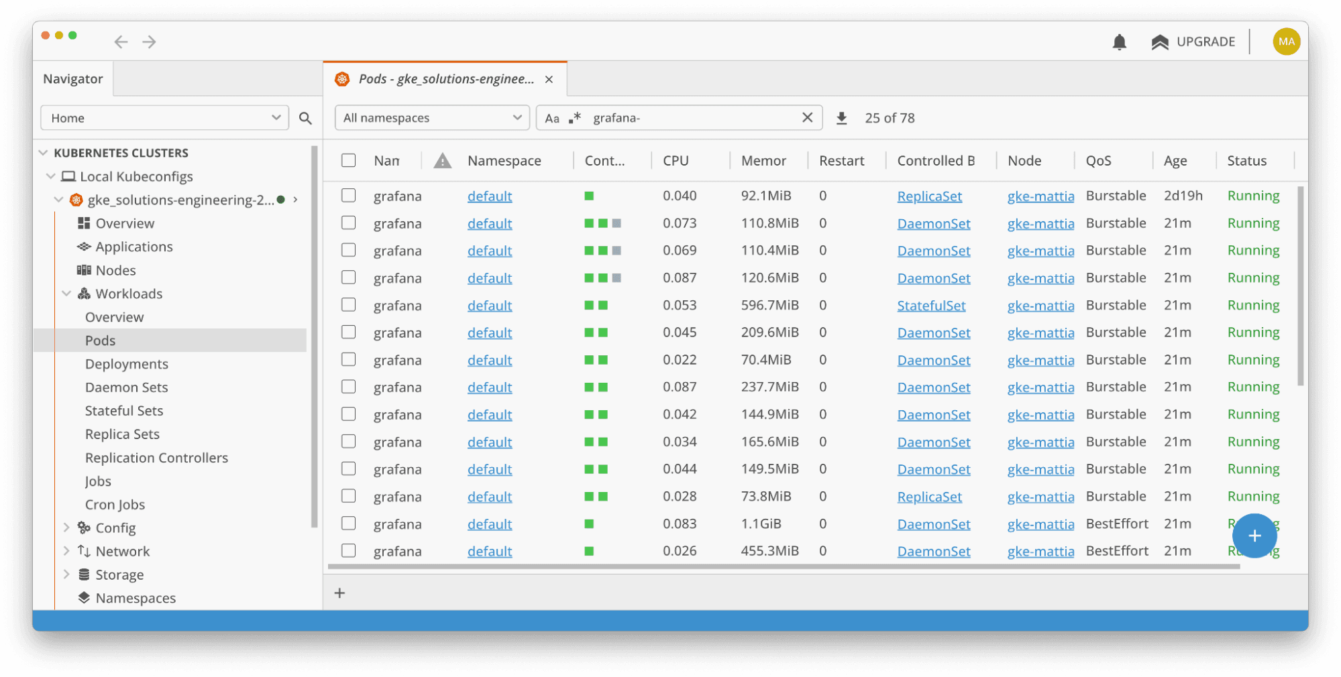
Task: Click the UPGRADE button
Action: pyautogui.click(x=1193, y=42)
